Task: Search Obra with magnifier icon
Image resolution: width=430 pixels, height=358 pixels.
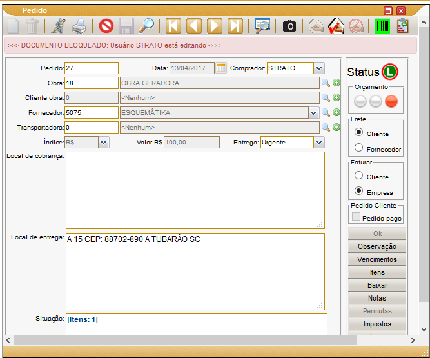Action: click(326, 83)
